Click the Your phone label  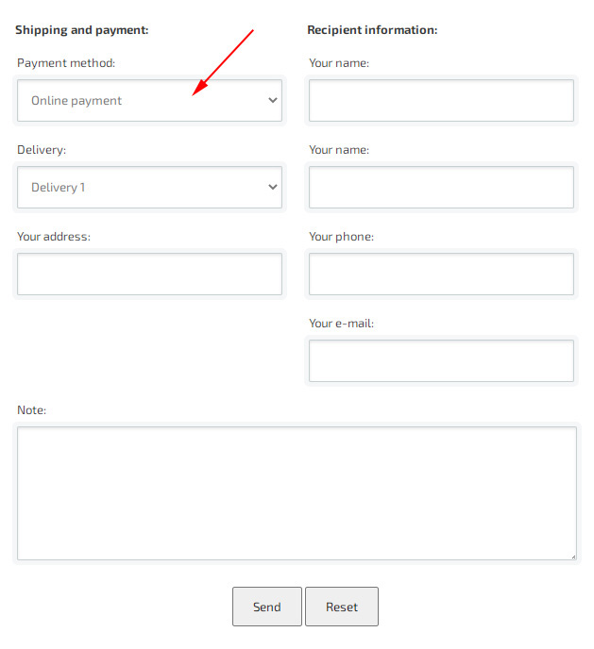pyautogui.click(x=341, y=237)
